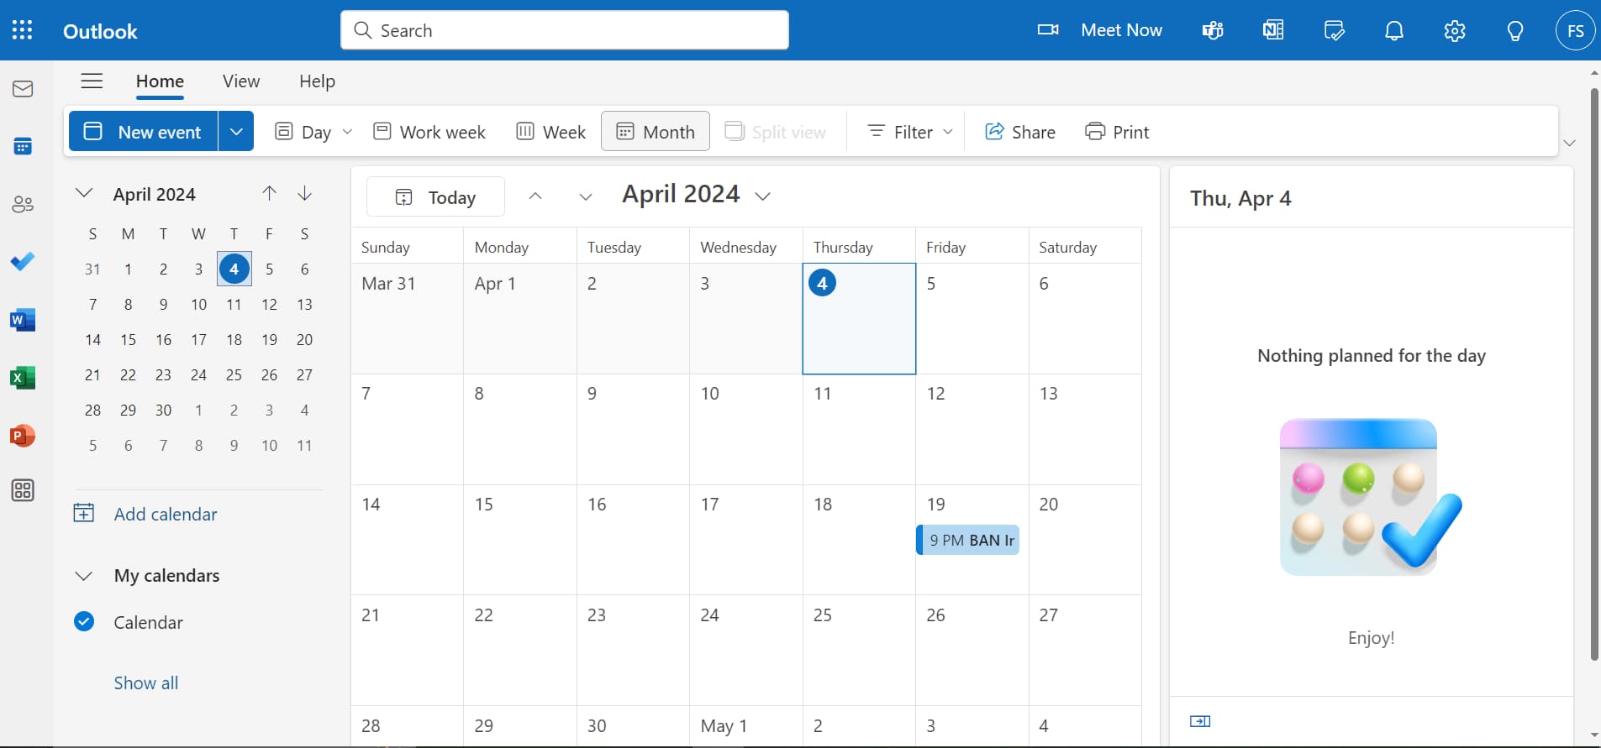Open the April 2024 month picker

[x=696, y=195]
